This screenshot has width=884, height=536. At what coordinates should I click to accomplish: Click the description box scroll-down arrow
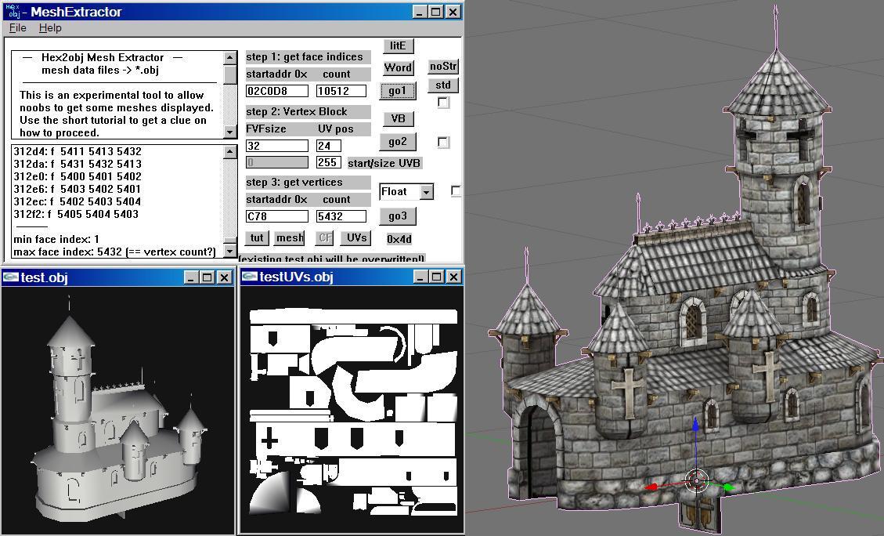tap(230, 132)
